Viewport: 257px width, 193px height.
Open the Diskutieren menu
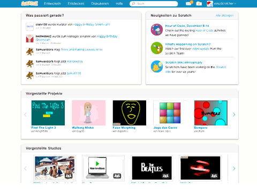[x=100, y=4]
